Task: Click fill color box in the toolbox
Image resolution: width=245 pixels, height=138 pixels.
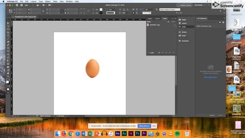Action: pyautogui.click(x=7, y=82)
